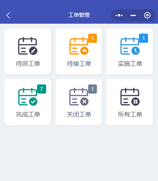Tap the circle target close icon
This screenshot has width=158, height=181.
click(x=147, y=15)
